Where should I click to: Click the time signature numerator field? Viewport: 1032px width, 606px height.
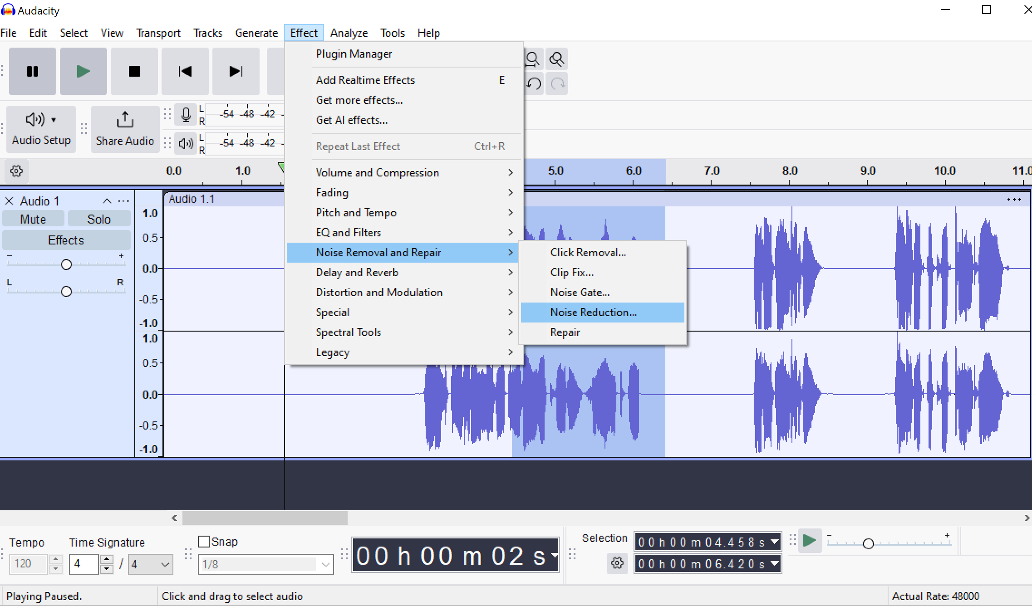tap(84, 564)
